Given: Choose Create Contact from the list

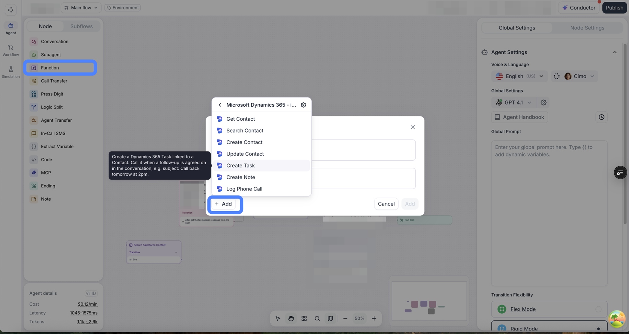Looking at the screenshot, I should (261, 142).
